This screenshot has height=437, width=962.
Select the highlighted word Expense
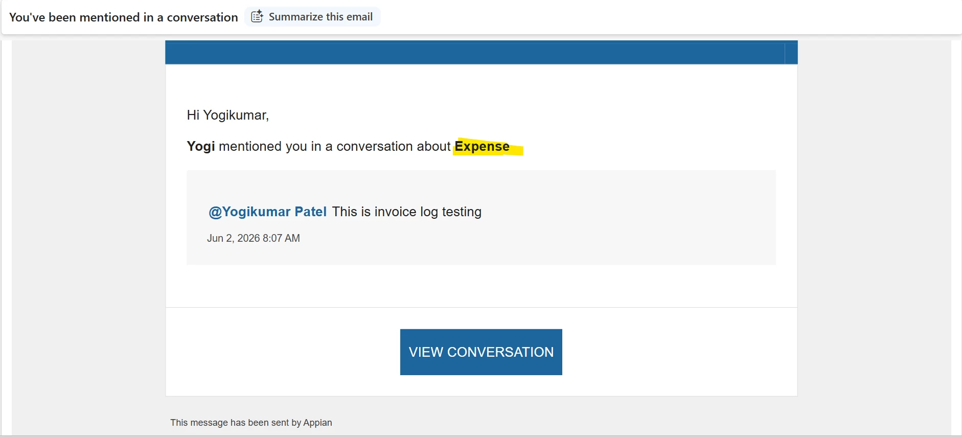click(482, 147)
